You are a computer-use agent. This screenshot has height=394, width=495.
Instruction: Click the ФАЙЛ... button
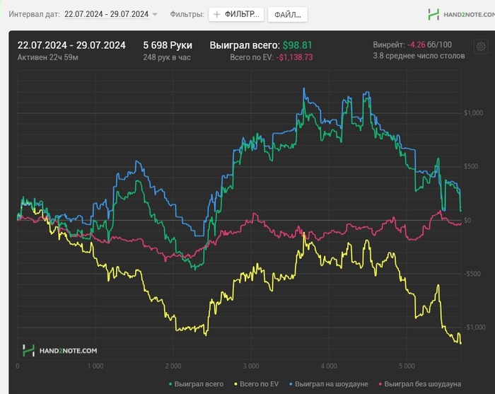pyautogui.click(x=288, y=15)
